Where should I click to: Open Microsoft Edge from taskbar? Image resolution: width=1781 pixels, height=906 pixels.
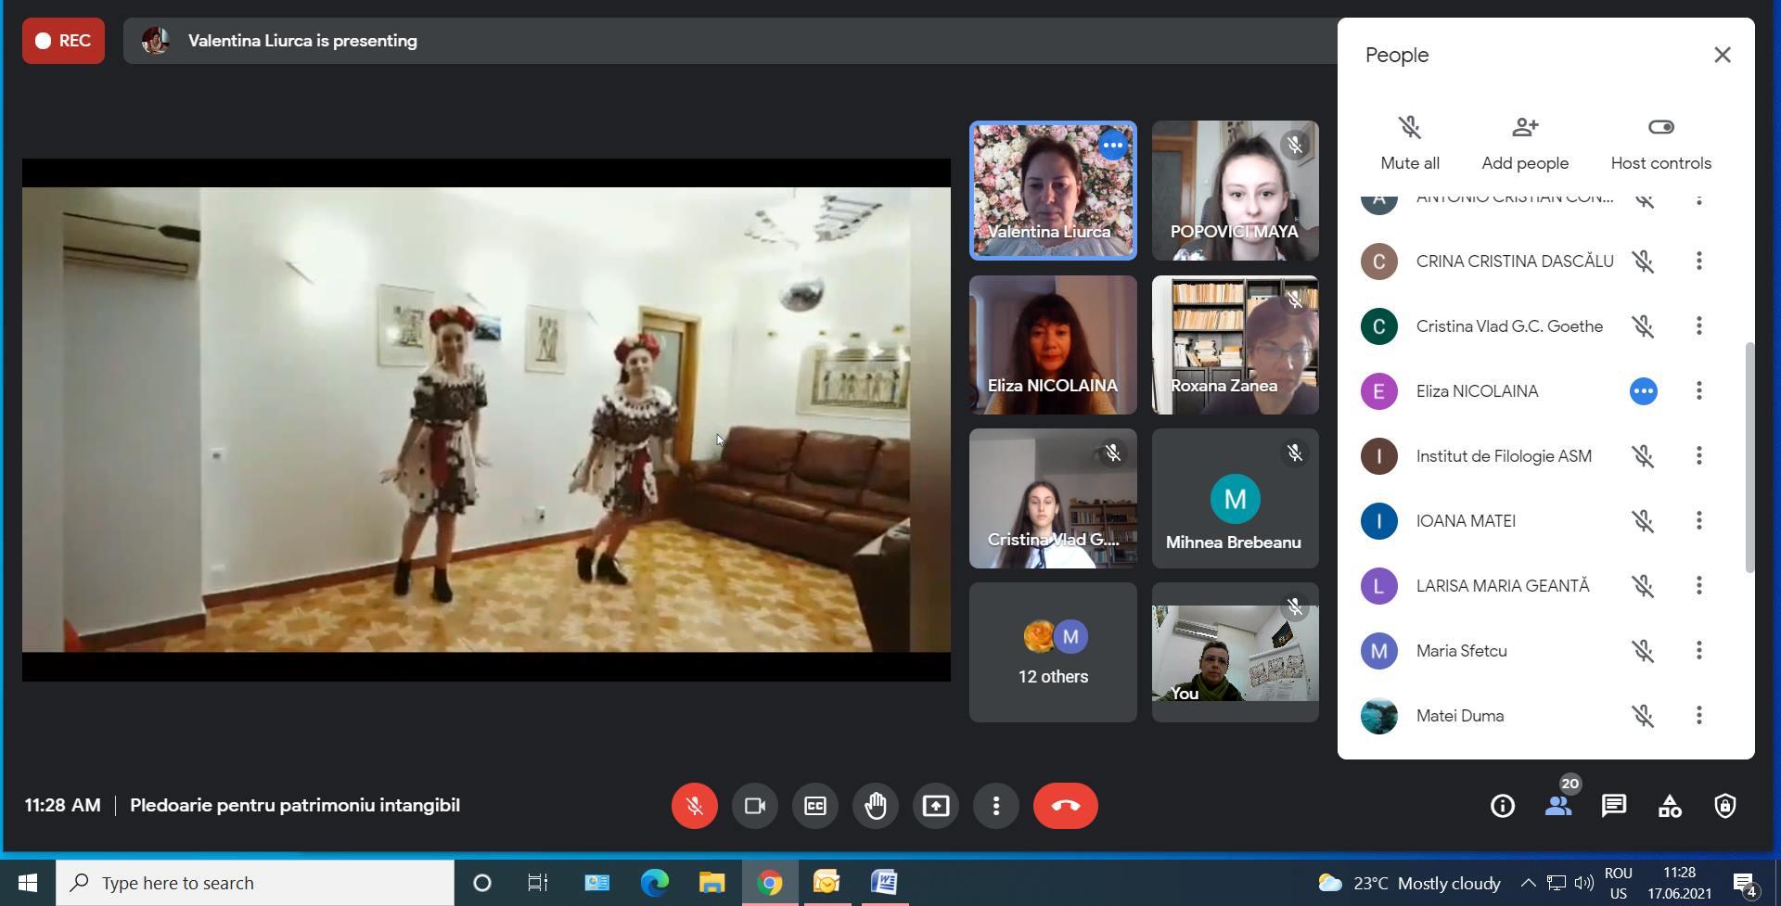654,883
